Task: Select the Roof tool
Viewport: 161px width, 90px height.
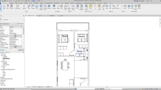Action: [29, 7]
